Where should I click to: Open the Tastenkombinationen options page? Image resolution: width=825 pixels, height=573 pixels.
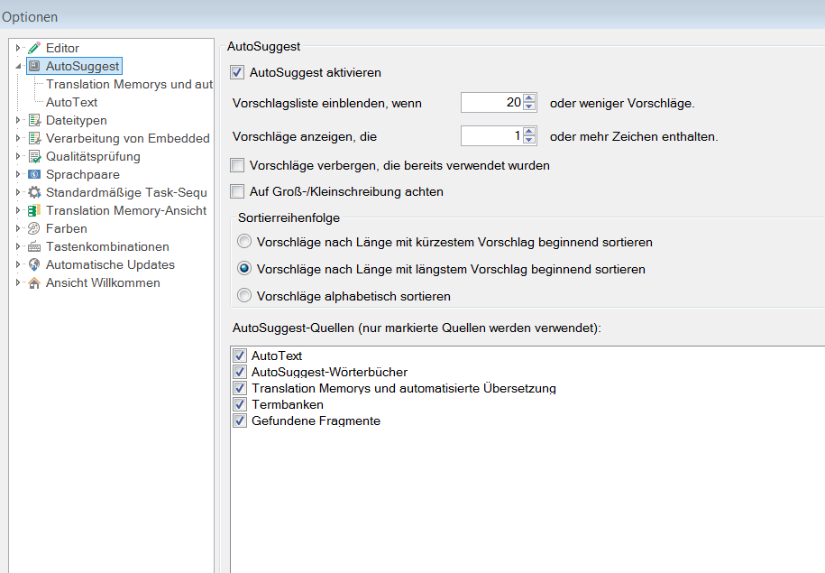[107, 246]
